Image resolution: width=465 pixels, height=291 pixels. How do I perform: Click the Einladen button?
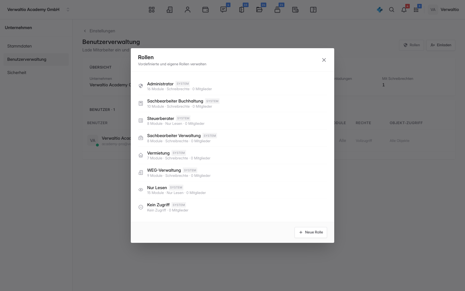pos(441,45)
